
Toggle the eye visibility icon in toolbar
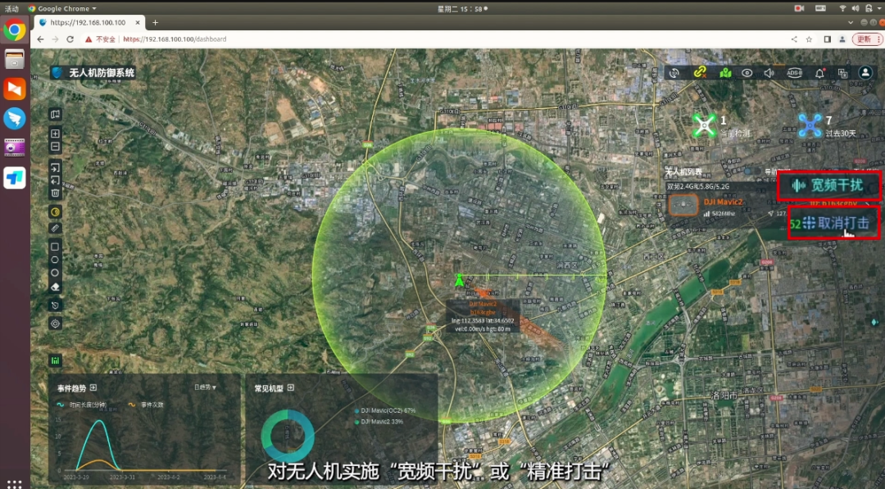coord(747,73)
